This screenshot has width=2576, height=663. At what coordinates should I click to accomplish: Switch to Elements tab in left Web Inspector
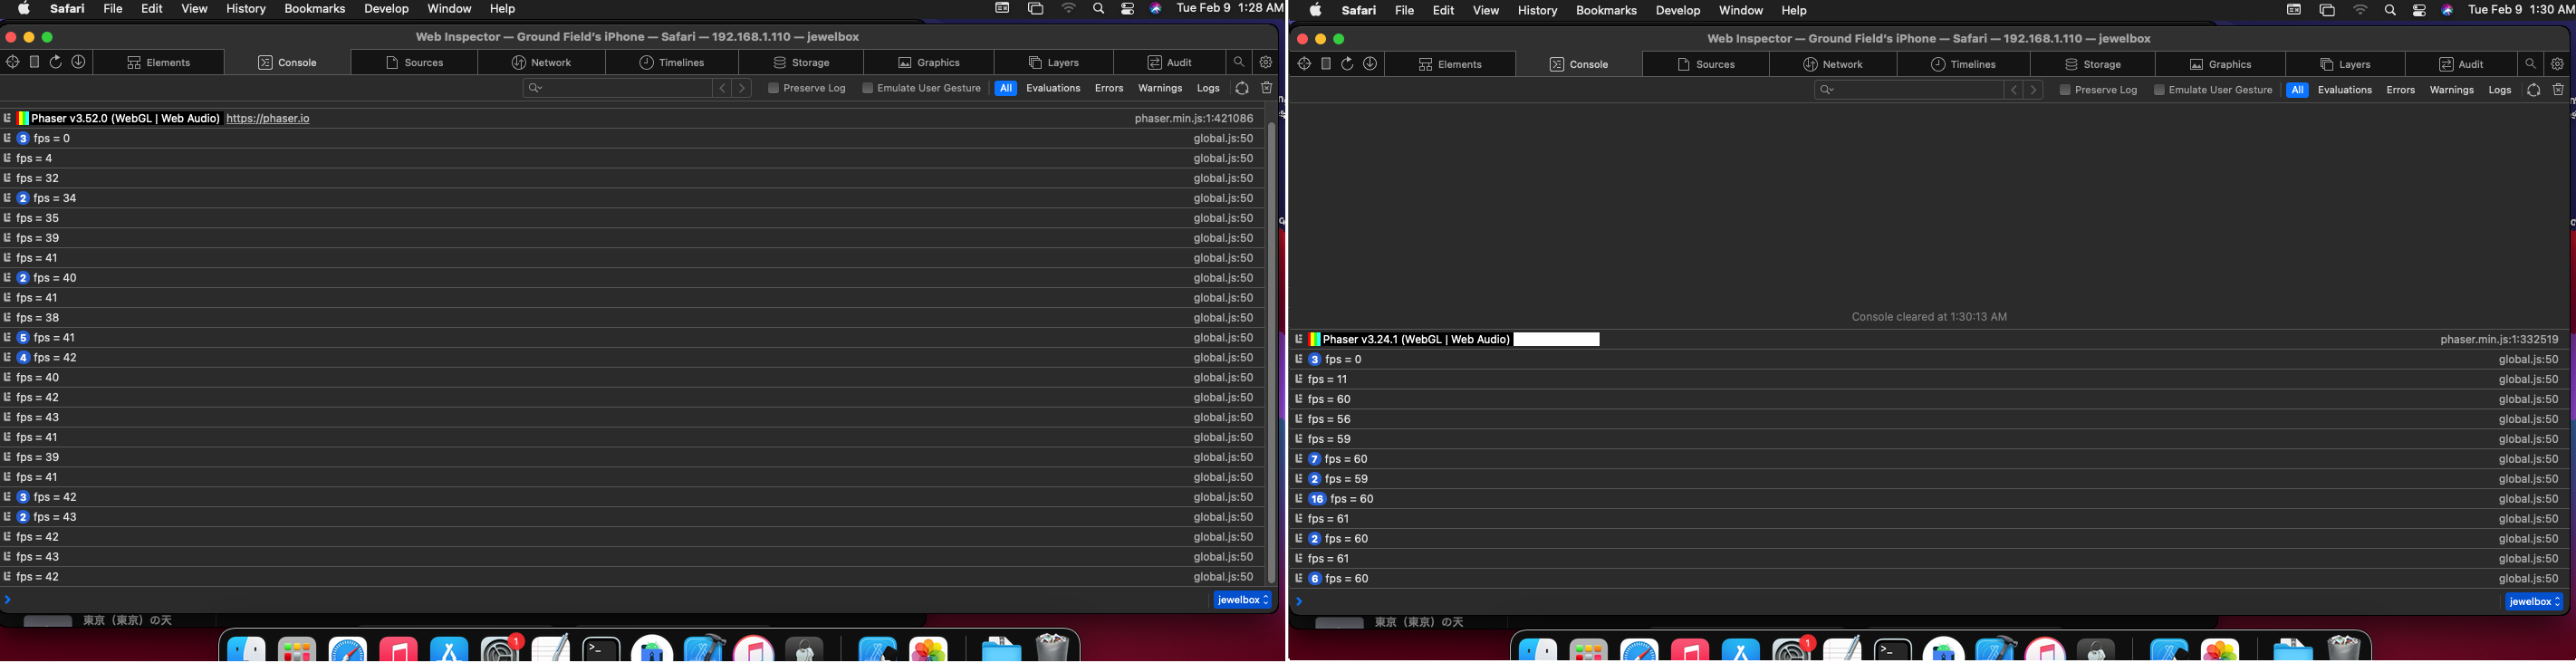click(x=160, y=62)
